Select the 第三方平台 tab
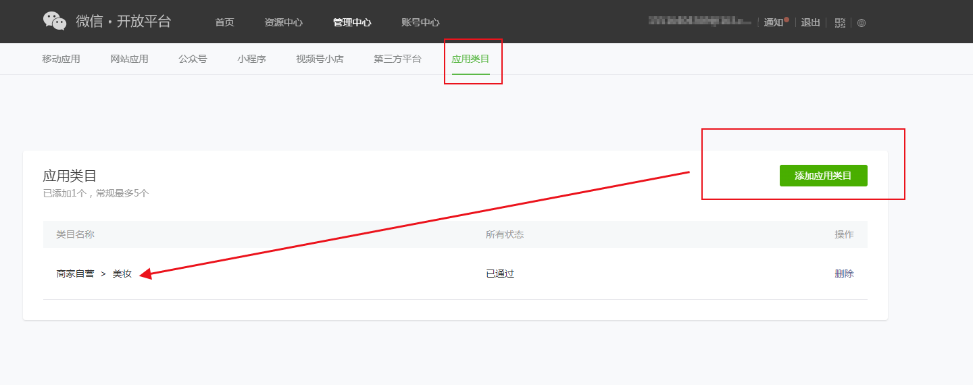 click(397, 59)
